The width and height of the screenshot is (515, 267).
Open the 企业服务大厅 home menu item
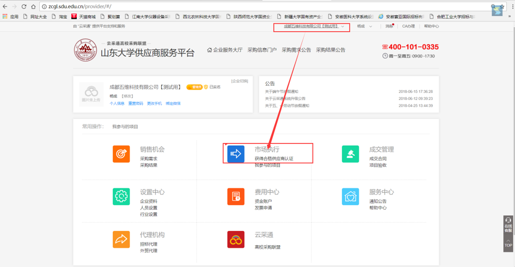point(225,50)
